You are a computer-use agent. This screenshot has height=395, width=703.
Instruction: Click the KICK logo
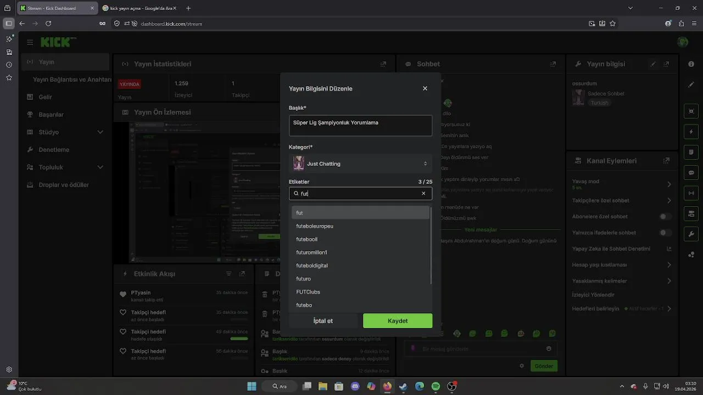tap(58, 42)
